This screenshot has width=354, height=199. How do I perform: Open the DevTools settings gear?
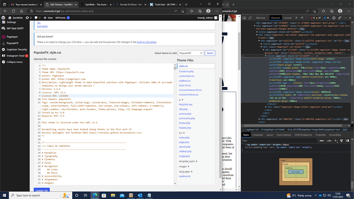pos(334,18)
